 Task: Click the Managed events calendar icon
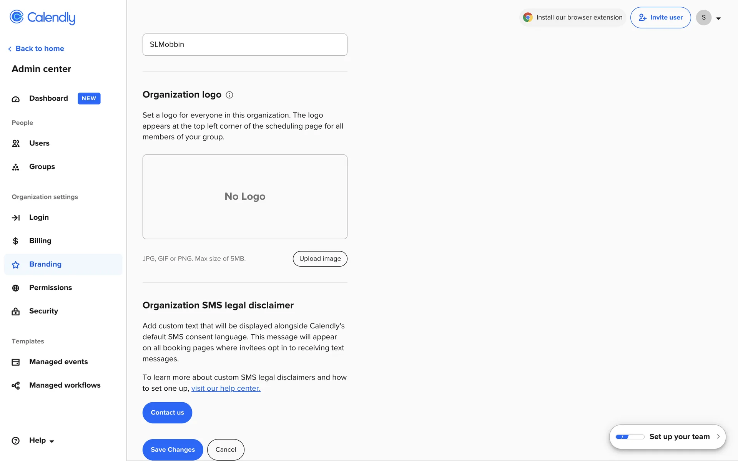(x=16, y=362)
